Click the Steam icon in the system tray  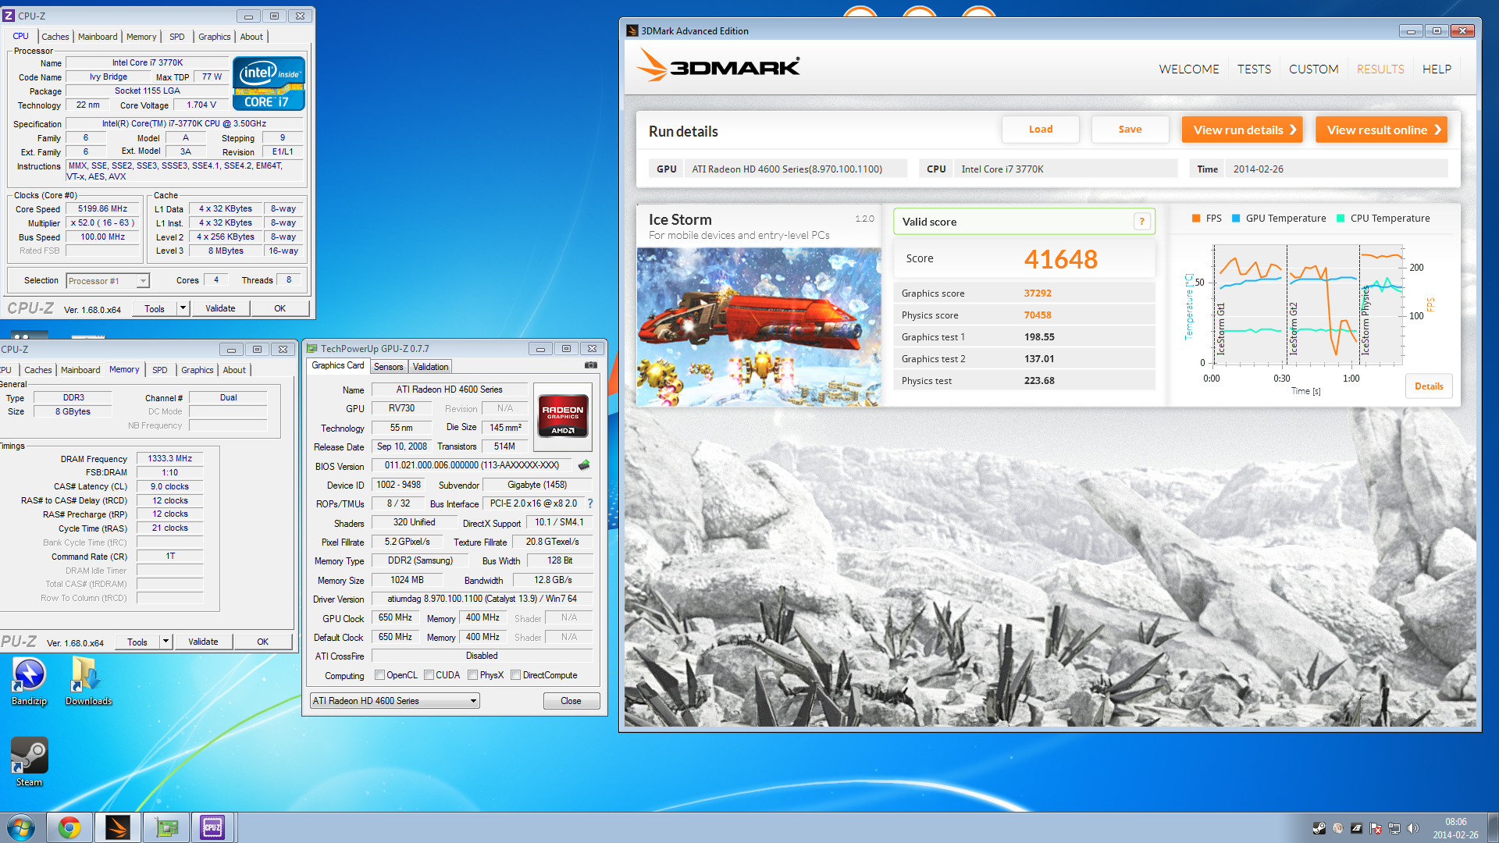[1319, 828]
